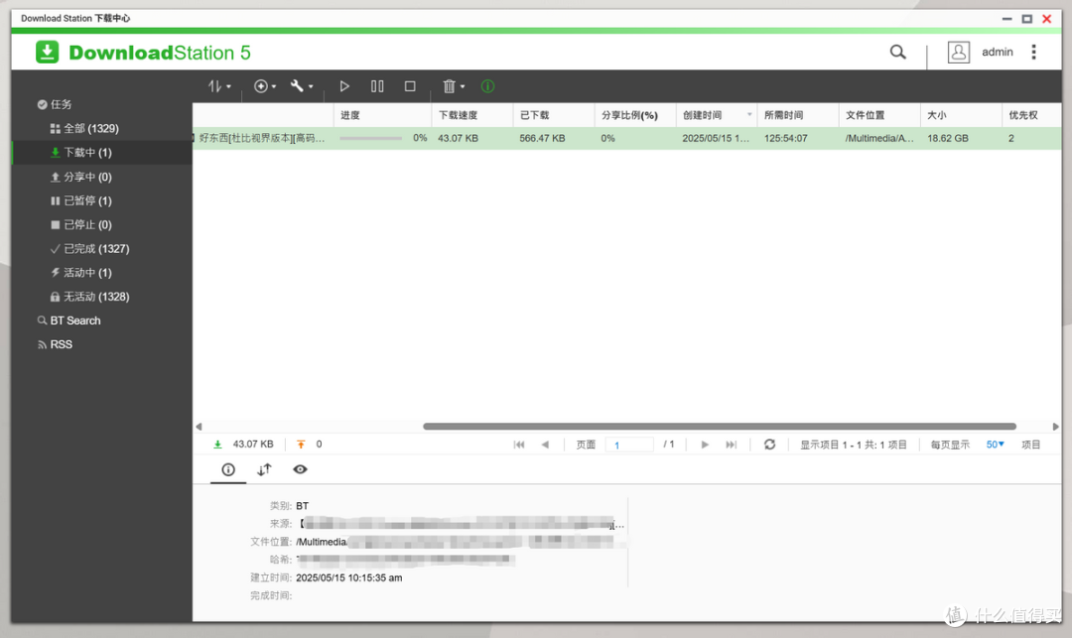
Task: Stop the selected download task
Action: [x=410, y=86]
